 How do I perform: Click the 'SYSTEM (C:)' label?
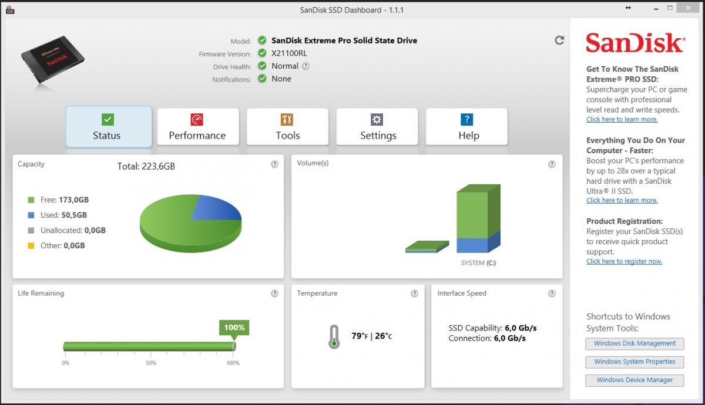[478, 263]
